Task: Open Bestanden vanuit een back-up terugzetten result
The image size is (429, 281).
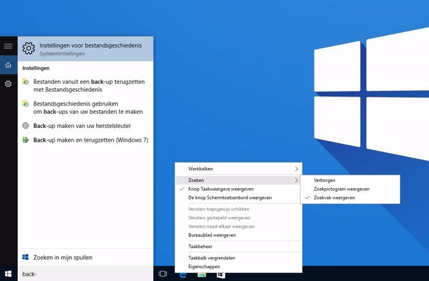Action: tap(86, 86)
